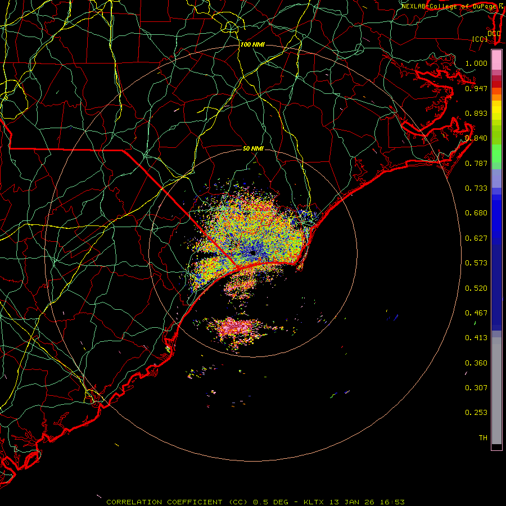Click the 0.520 legend value
Screen dimensions: 506x506
(476, 288)
